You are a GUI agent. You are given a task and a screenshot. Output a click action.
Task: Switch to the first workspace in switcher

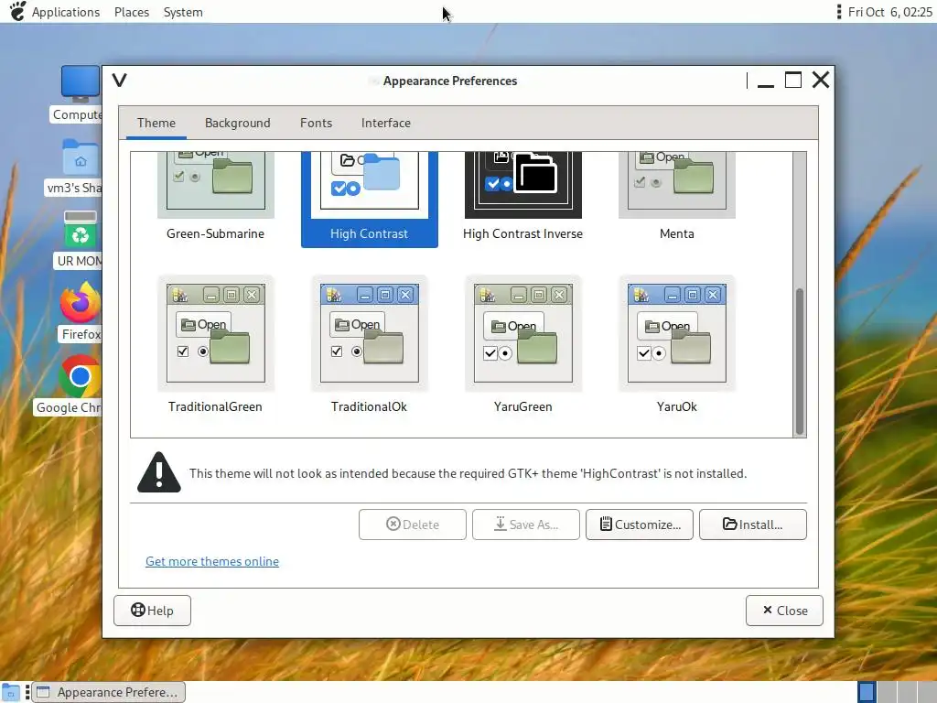pyautogui.click(x=867, y=692)
